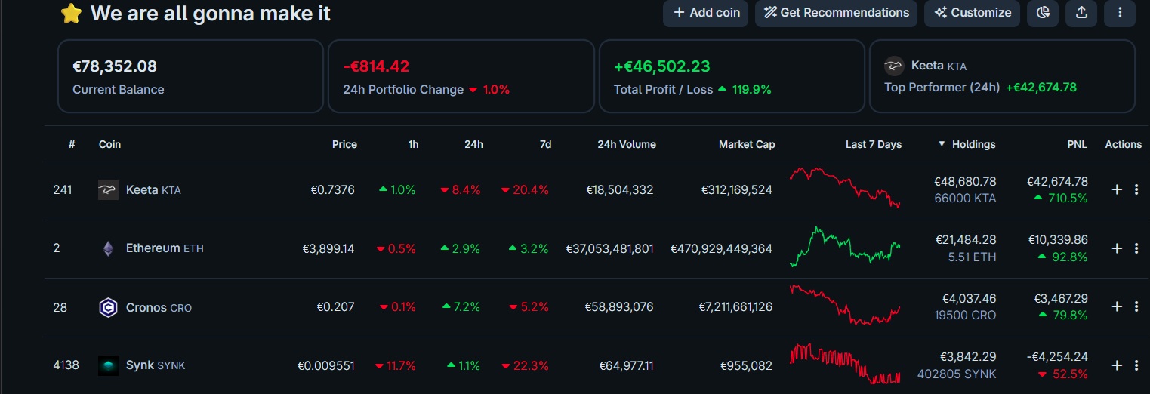Open the Synk SYNK coin link
The image size is (1150, 394).
(156, 365)
